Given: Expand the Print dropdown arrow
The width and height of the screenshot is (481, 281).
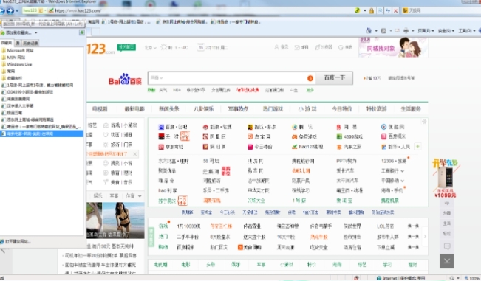Looking at the screenshot, I should [x=412, y=31].
